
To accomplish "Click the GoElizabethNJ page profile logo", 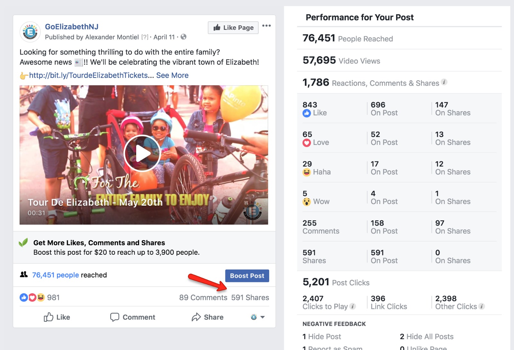I will [30, 32].
